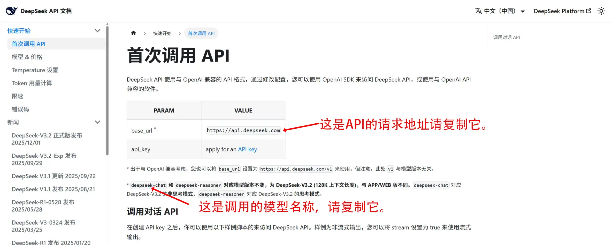Click the v1 inline code in footnote

pos(390,169)
